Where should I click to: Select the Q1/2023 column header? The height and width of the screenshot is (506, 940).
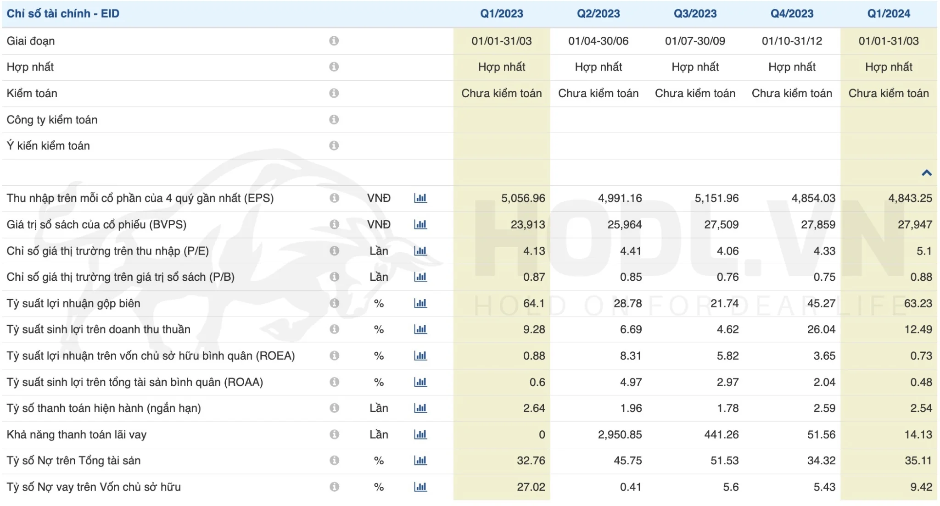click(501, 14)
